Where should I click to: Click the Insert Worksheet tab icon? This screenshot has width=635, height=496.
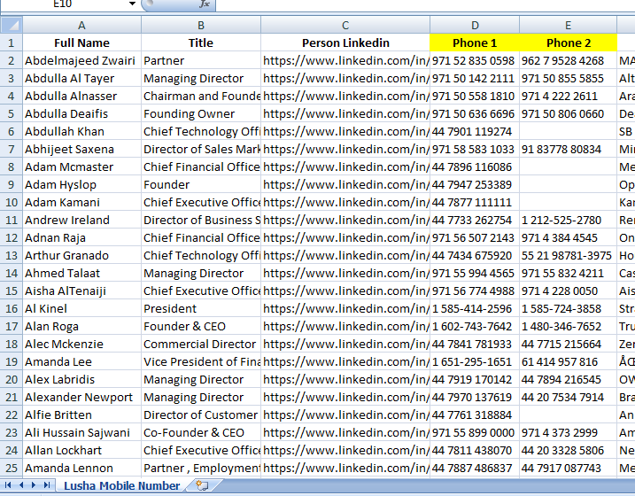[x=203, y=485]
